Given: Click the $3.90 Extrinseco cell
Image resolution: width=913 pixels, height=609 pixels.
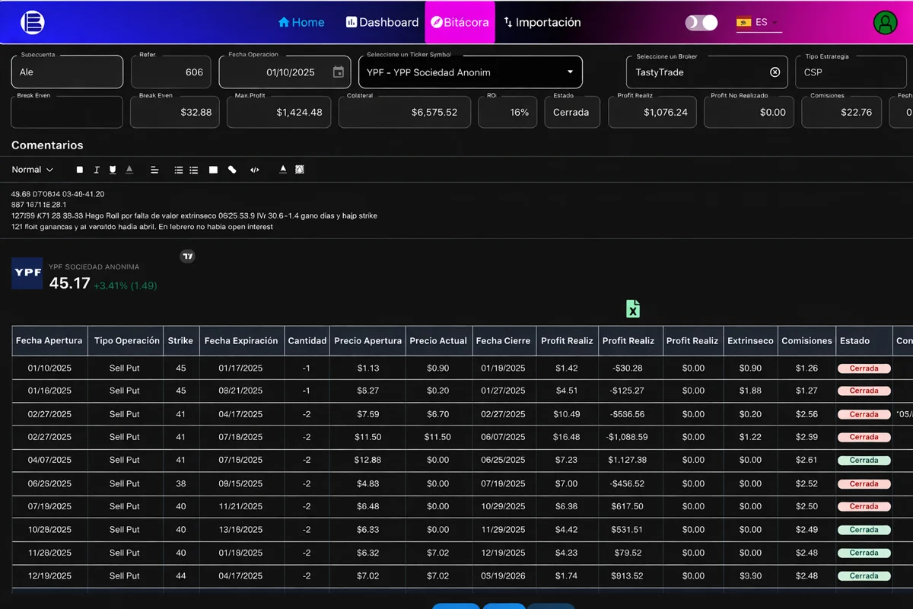Looking at the screenshot, I should (x=750, y=576).
